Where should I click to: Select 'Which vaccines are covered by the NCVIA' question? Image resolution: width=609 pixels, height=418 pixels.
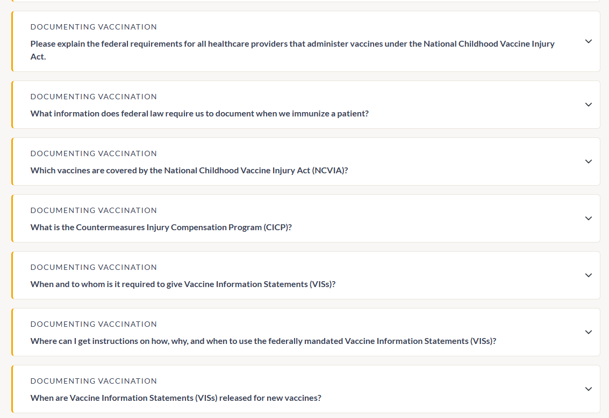point(189,171)
